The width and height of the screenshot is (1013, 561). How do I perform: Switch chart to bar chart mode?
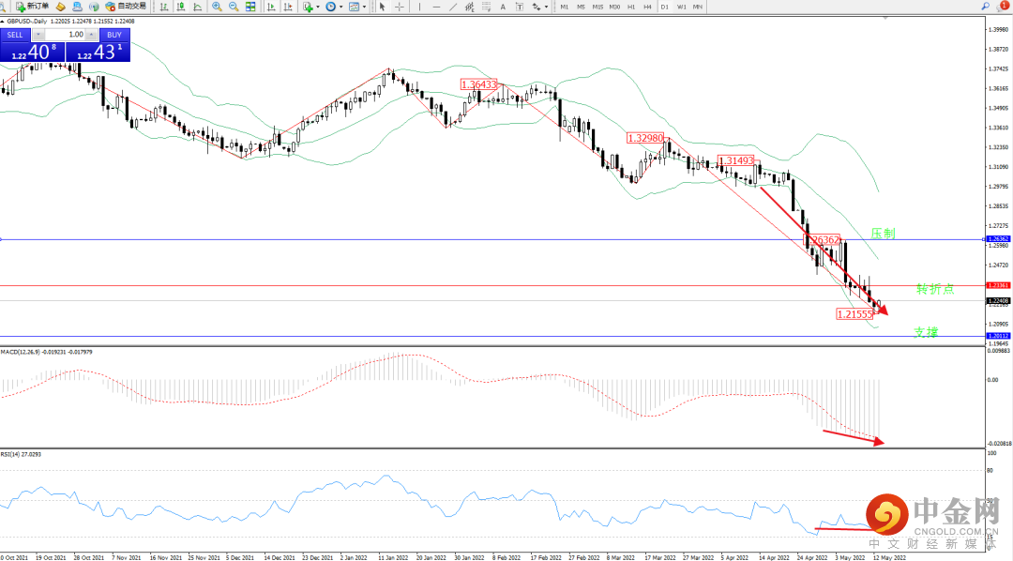[x=164, y=7]
